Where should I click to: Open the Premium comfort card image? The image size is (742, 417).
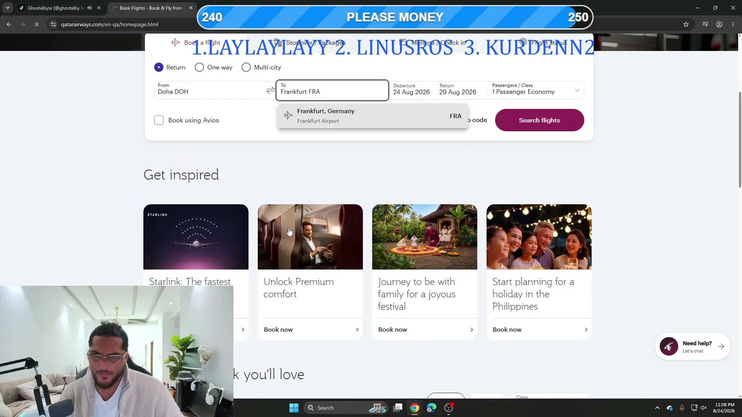pyautogui.click(x=310, y=237)
